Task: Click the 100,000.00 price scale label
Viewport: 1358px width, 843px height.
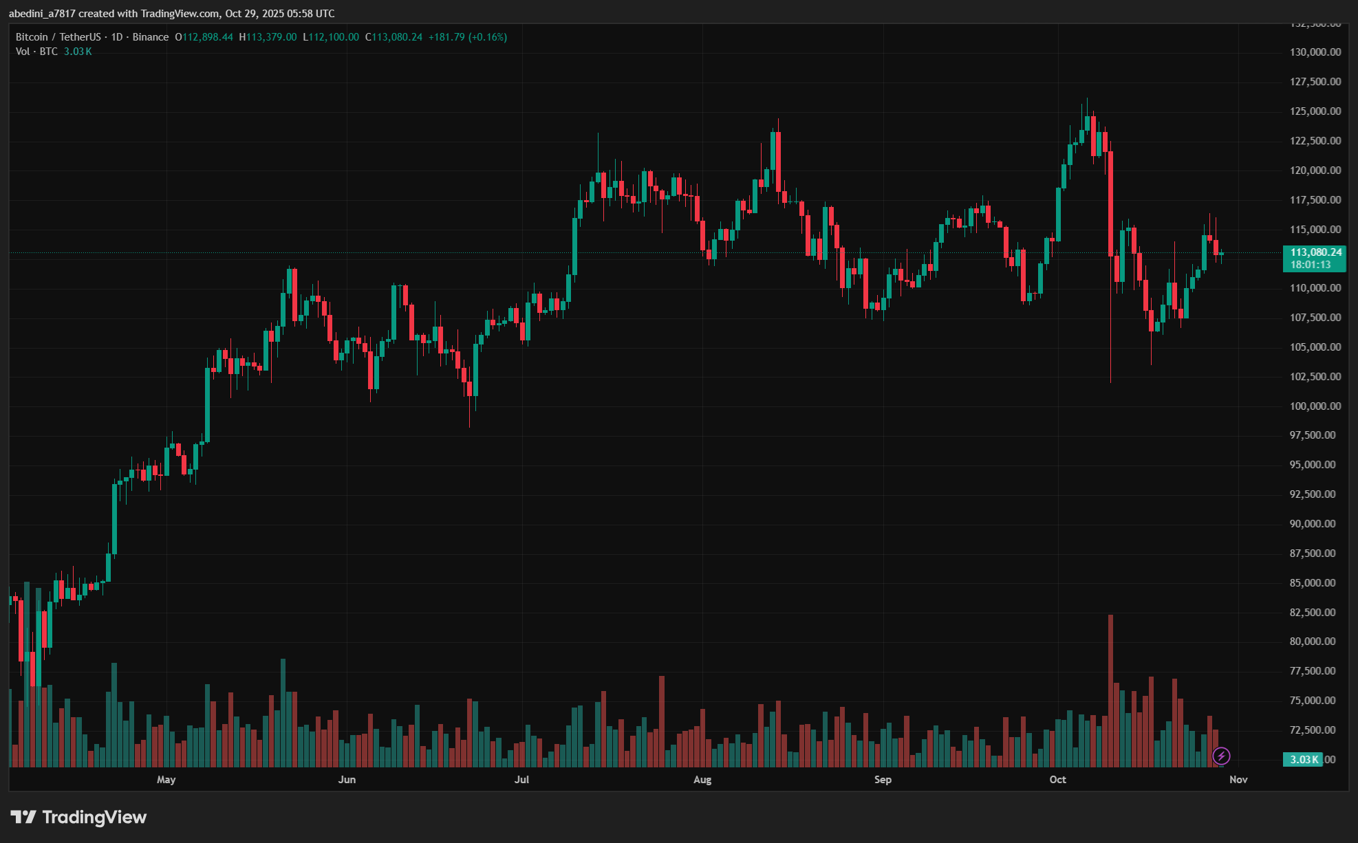Action: point(1315,406)
